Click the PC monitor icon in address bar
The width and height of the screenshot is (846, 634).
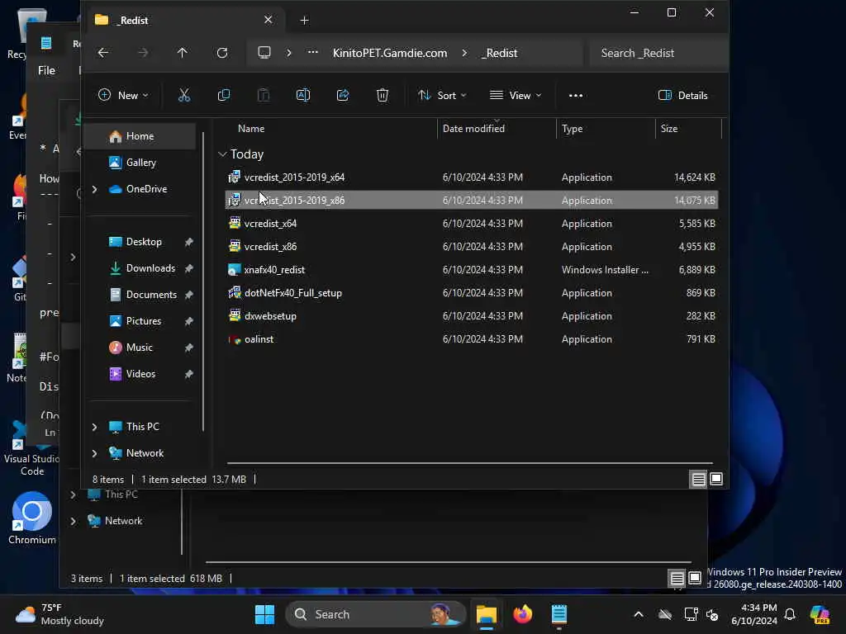click(264, 53)
